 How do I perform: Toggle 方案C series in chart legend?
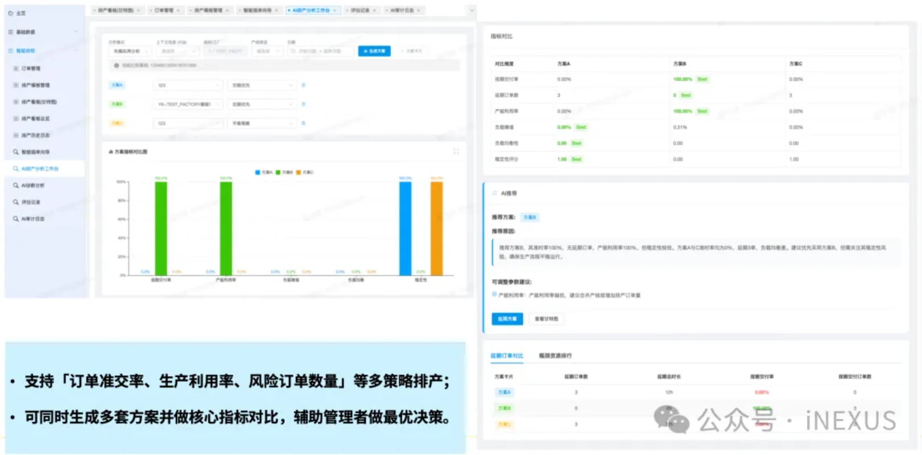click(x=305, y=172)
